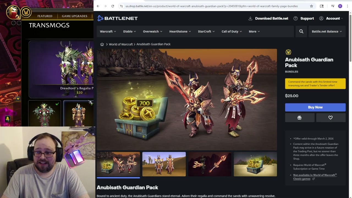
Task: Add to wishlist with the heart icon
Action: click(331, 118)
